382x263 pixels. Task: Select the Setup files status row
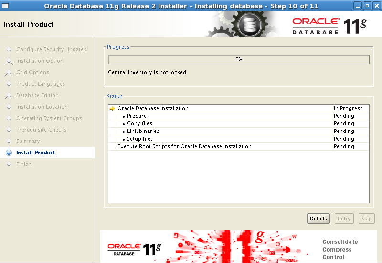coord(239,139)
